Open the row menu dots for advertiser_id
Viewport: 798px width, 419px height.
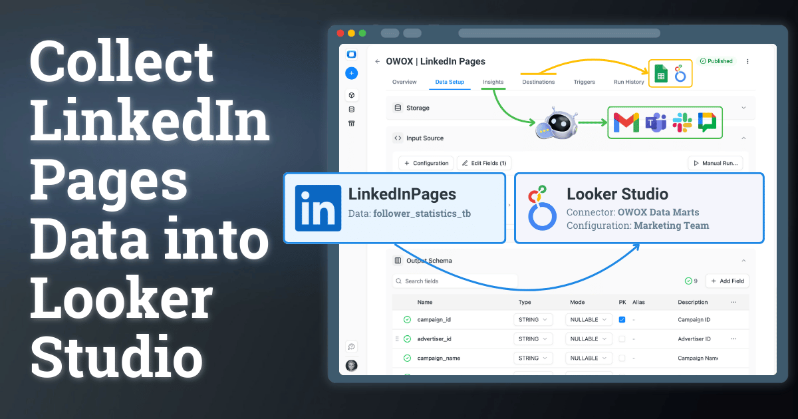point(733,339)
